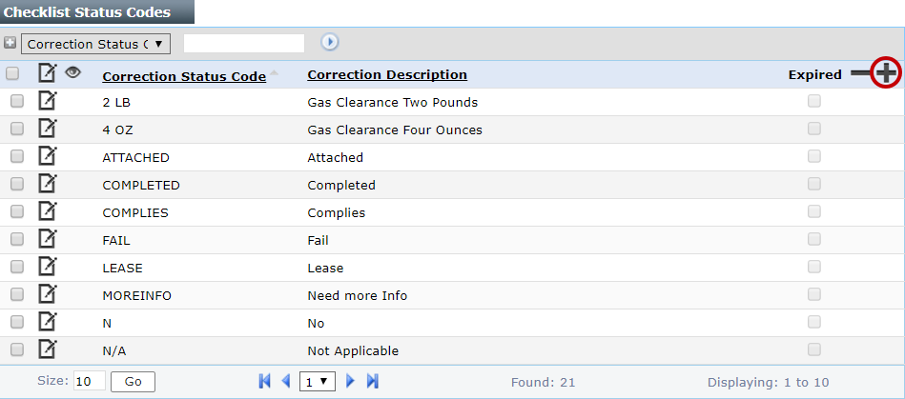Jump to the last page arrow
Screen dimensions: 905x399
coord(372,381)
